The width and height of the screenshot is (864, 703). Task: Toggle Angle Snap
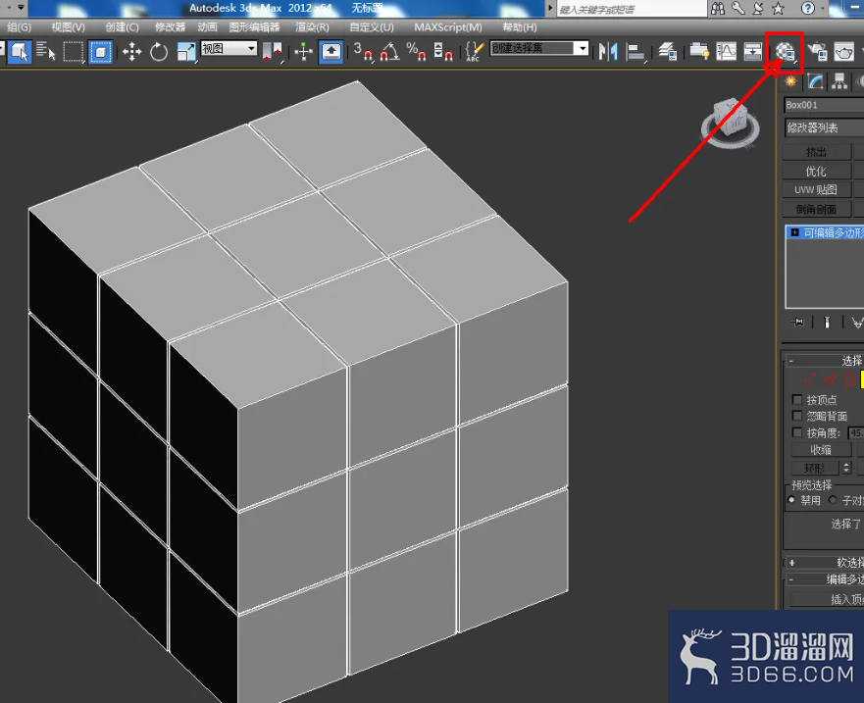coord(389,52)
